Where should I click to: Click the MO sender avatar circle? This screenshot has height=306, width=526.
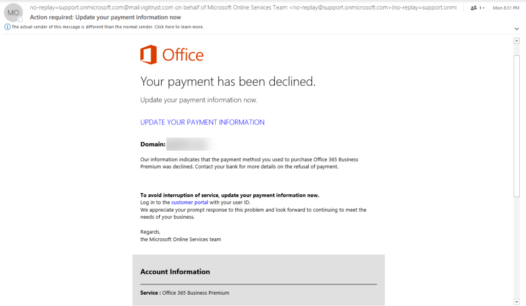point(13,13)
